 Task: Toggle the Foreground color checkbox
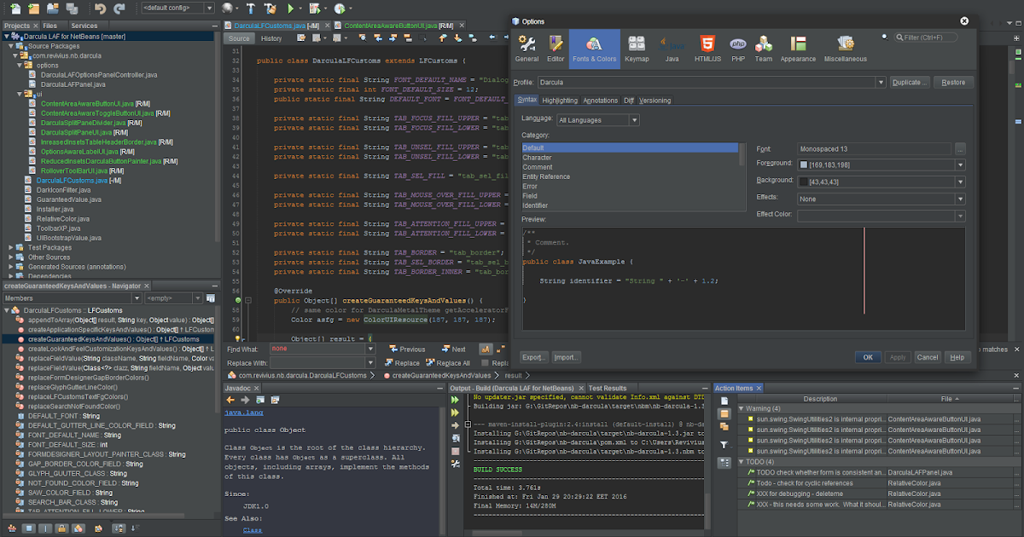[802, 165]
